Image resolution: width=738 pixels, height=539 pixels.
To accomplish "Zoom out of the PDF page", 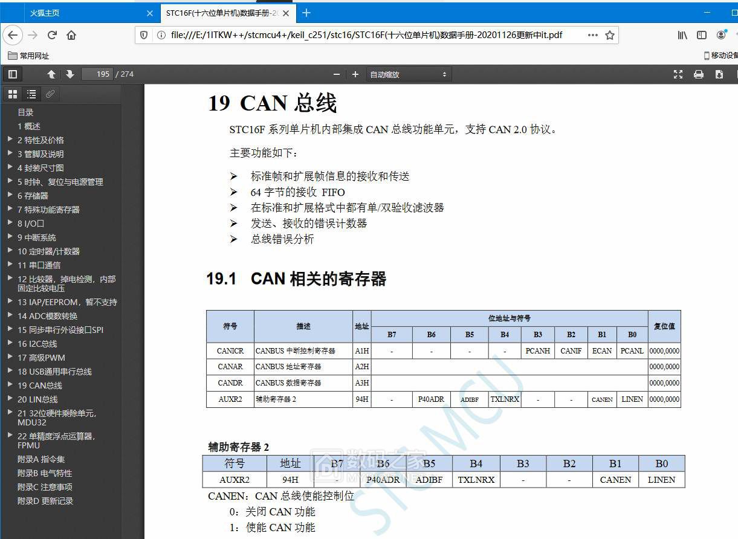I will (x=337, y=74).
